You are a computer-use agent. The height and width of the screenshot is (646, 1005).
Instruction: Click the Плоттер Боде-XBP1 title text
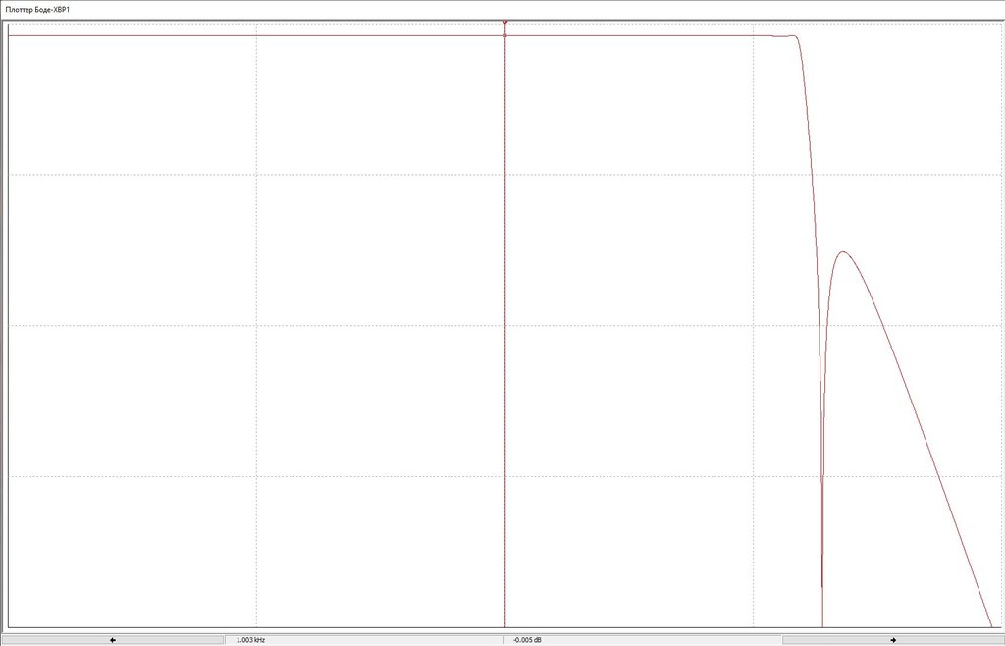37,10
